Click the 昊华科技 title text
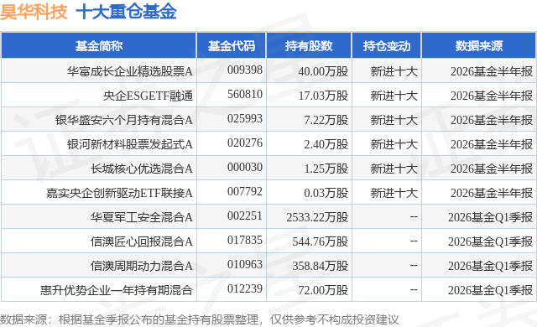537x327 pixels. click(x=34, y=12)
